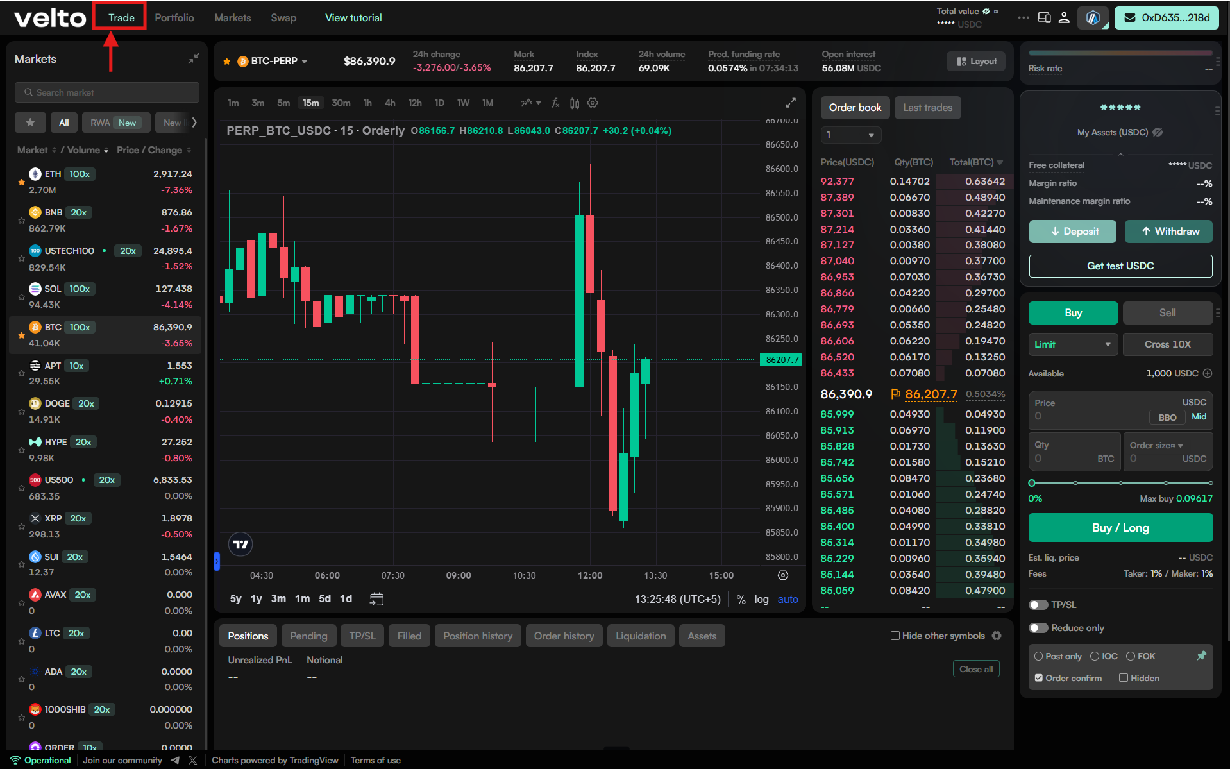Take a chart snapshot with the camera icon

point(783,575)
